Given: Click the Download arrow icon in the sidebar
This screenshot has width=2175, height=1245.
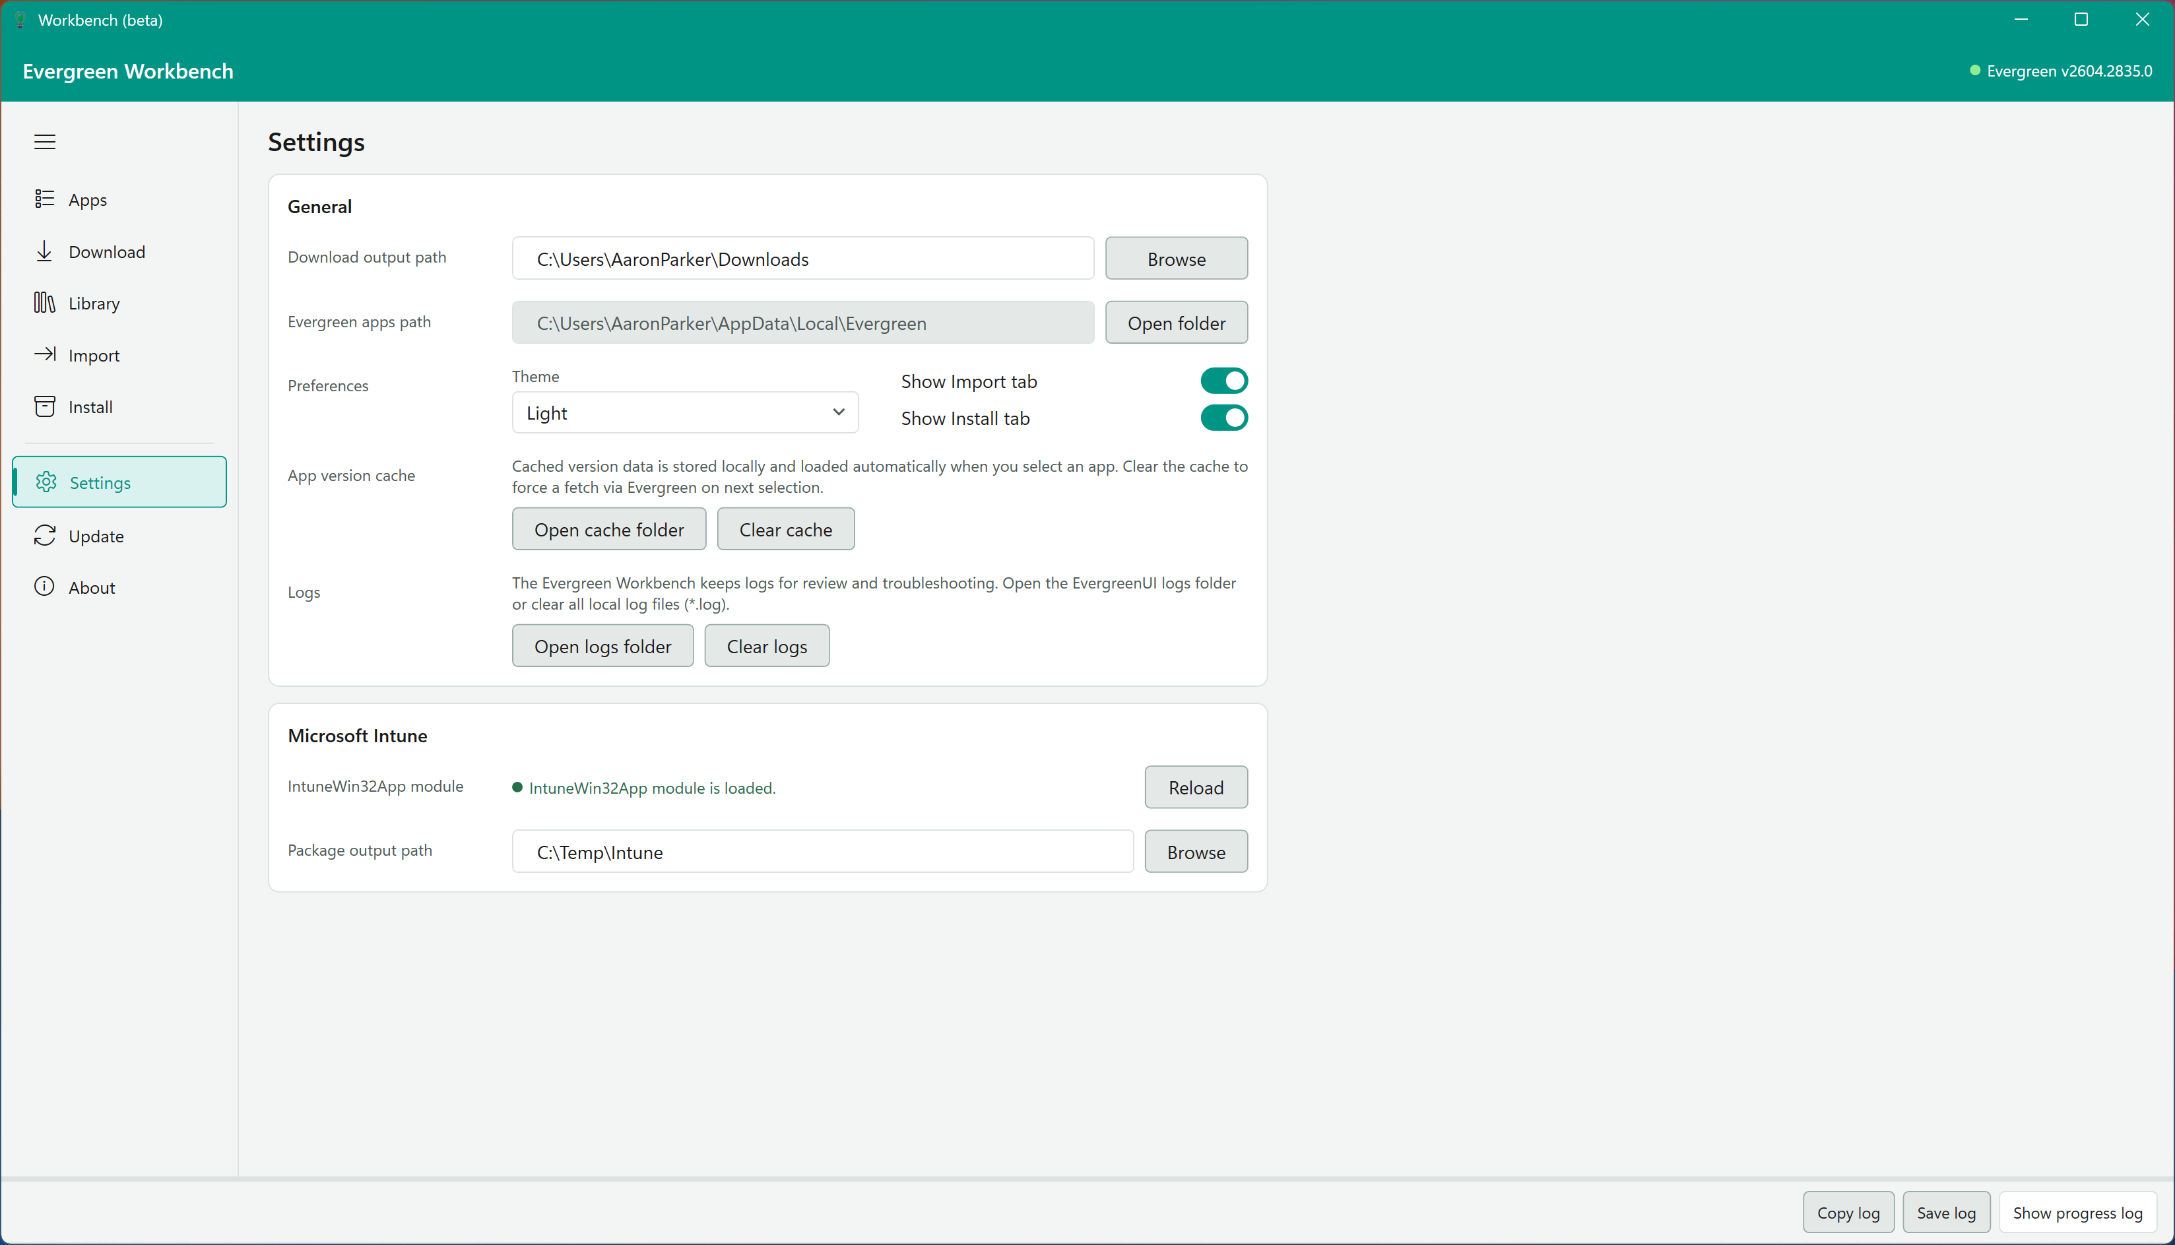Looking at the screenshot, I should [x=44, y=251].
